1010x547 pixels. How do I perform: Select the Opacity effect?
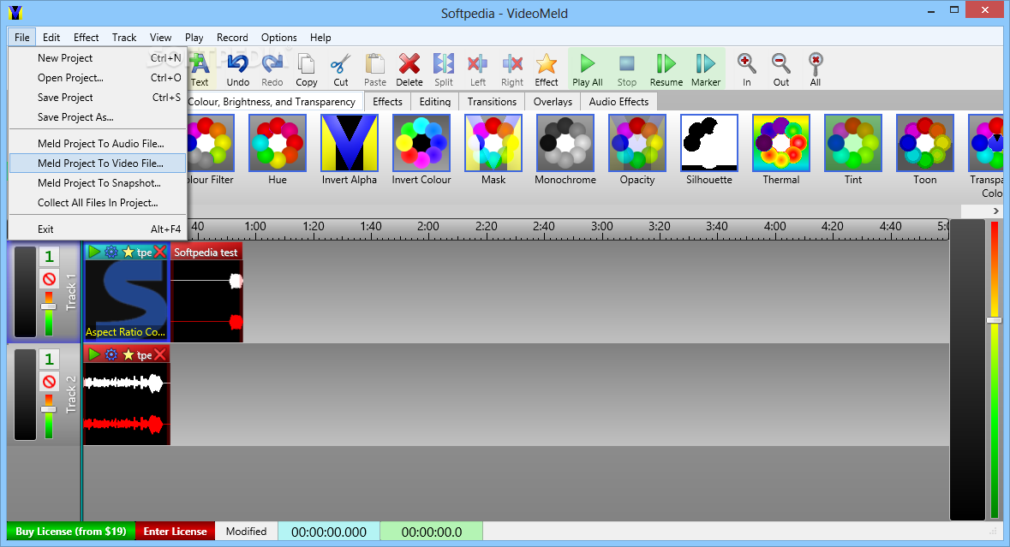[637, 143]
